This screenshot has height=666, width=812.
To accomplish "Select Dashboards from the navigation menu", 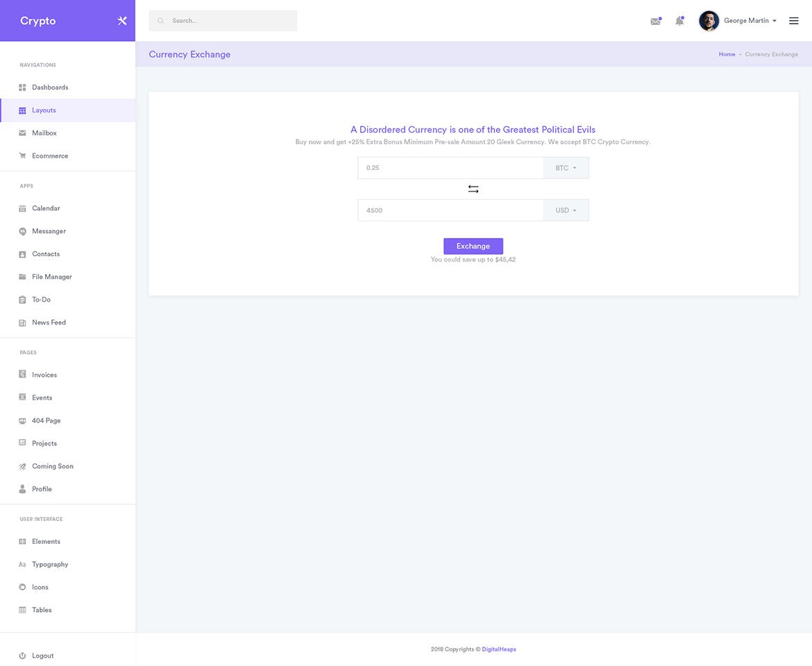I will point(50,87).
